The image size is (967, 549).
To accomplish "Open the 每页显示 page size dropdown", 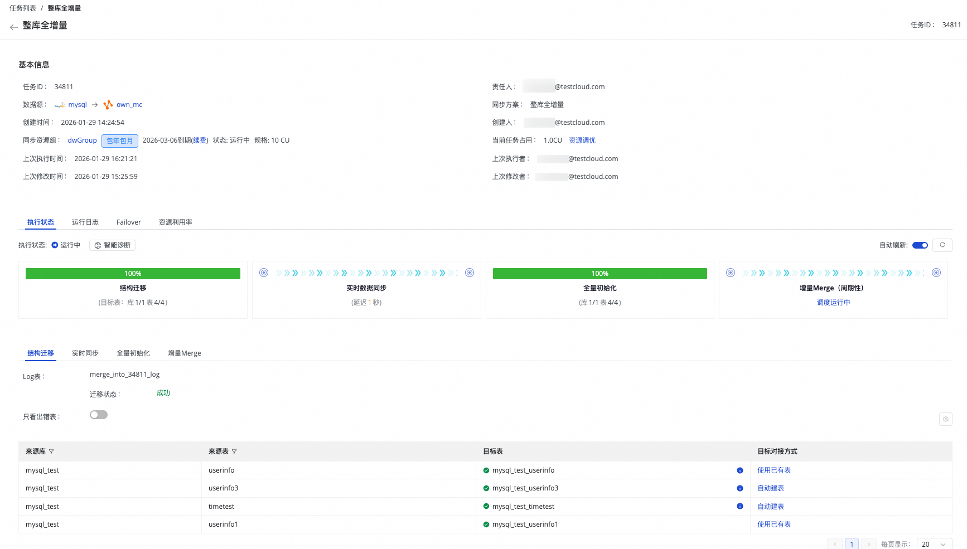I will click(934, 544).
